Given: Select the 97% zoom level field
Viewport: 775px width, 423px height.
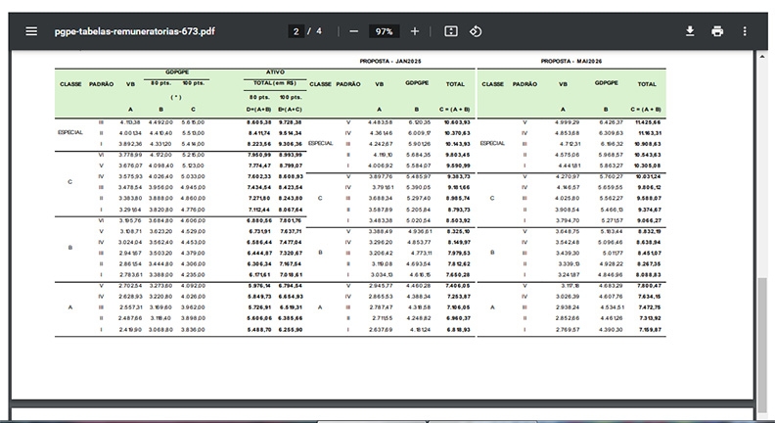Looking at the screenshot, I should [x=384, y=31].
